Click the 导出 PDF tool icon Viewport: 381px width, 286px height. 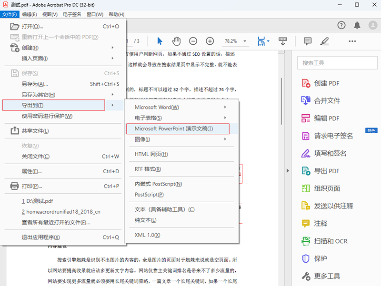(x=306, y=171)
